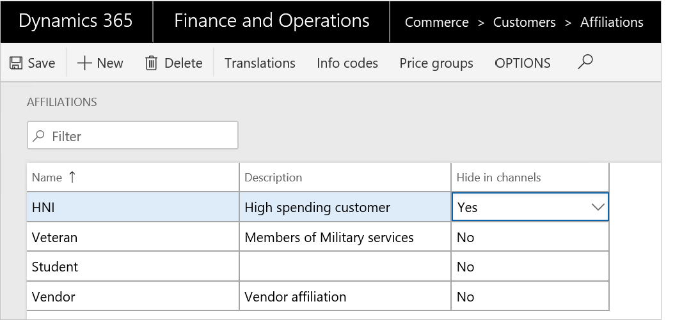This screenshot has width=682, height=320.
Task: Select the Vendor name cell
Action: click(x=132, y=296)
